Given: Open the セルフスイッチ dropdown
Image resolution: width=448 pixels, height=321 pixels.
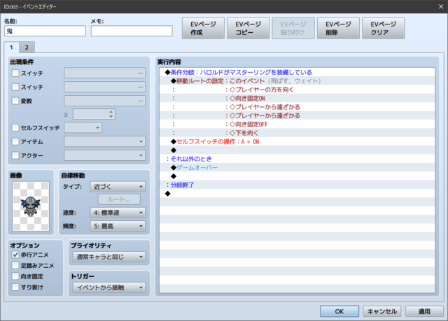Looking at the screenshot, I should click(x=83, y=127).
